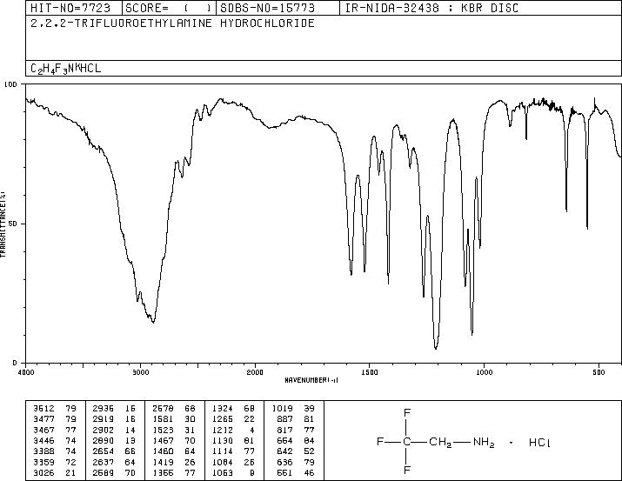Click IR-NIDA-32438 : KBR DISC label
The height and width of the screenshot is (481, 622).
tap(431, 8)
